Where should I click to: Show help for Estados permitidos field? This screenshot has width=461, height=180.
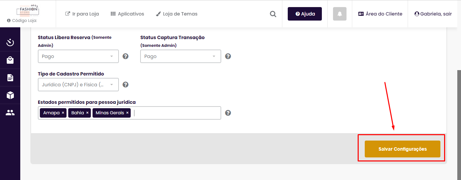228,113
